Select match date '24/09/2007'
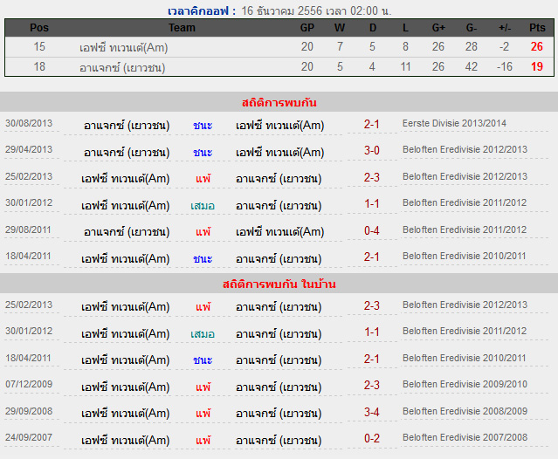This screenshot has height=459, width=558. (29, 437)
